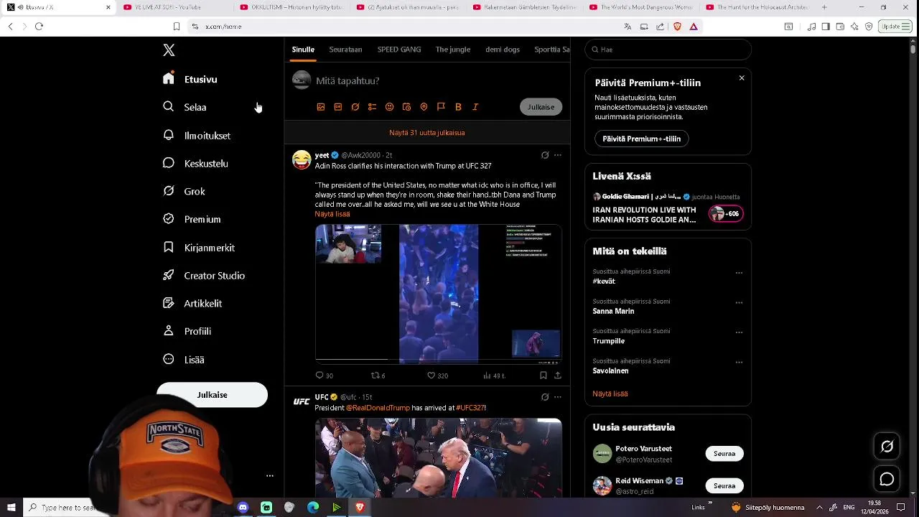Open Grok from sidebar
The height and width of the screenshot is (517, 919).
coord(184,191)
